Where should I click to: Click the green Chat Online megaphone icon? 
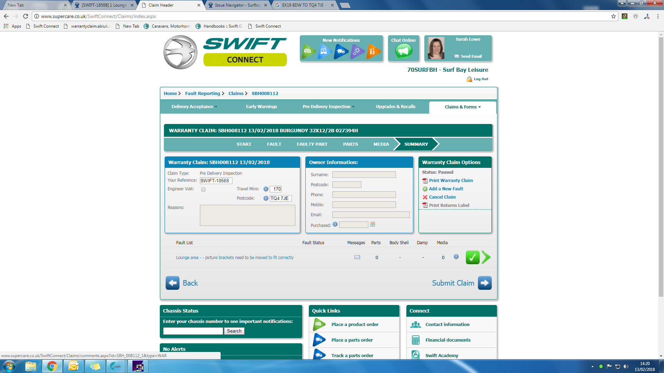click(x=404, y=51)
